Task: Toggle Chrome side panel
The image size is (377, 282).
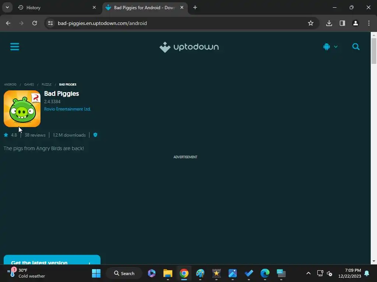Action: coord(342,23)
